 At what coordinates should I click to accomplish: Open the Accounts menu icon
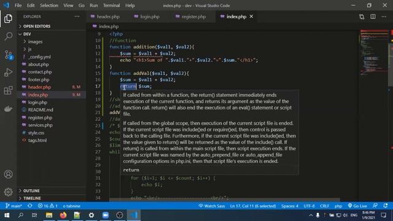[x=8, y=174]
